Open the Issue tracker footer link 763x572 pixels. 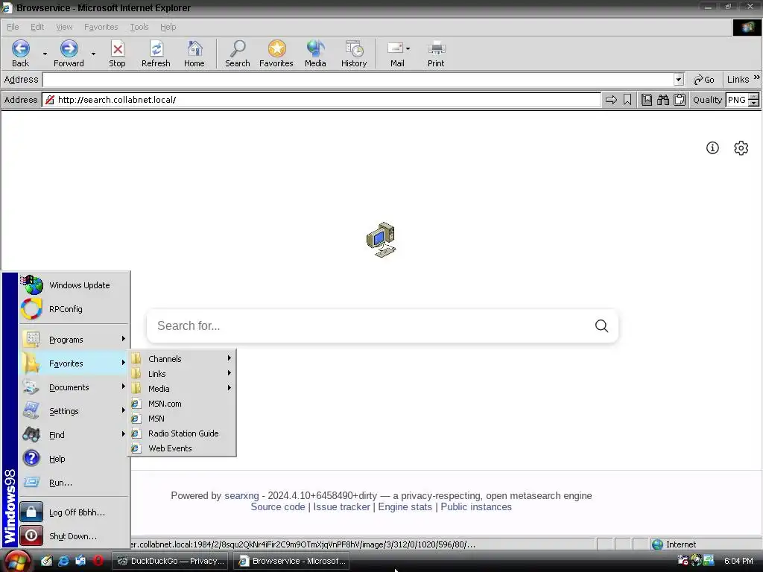coord(341,506)
